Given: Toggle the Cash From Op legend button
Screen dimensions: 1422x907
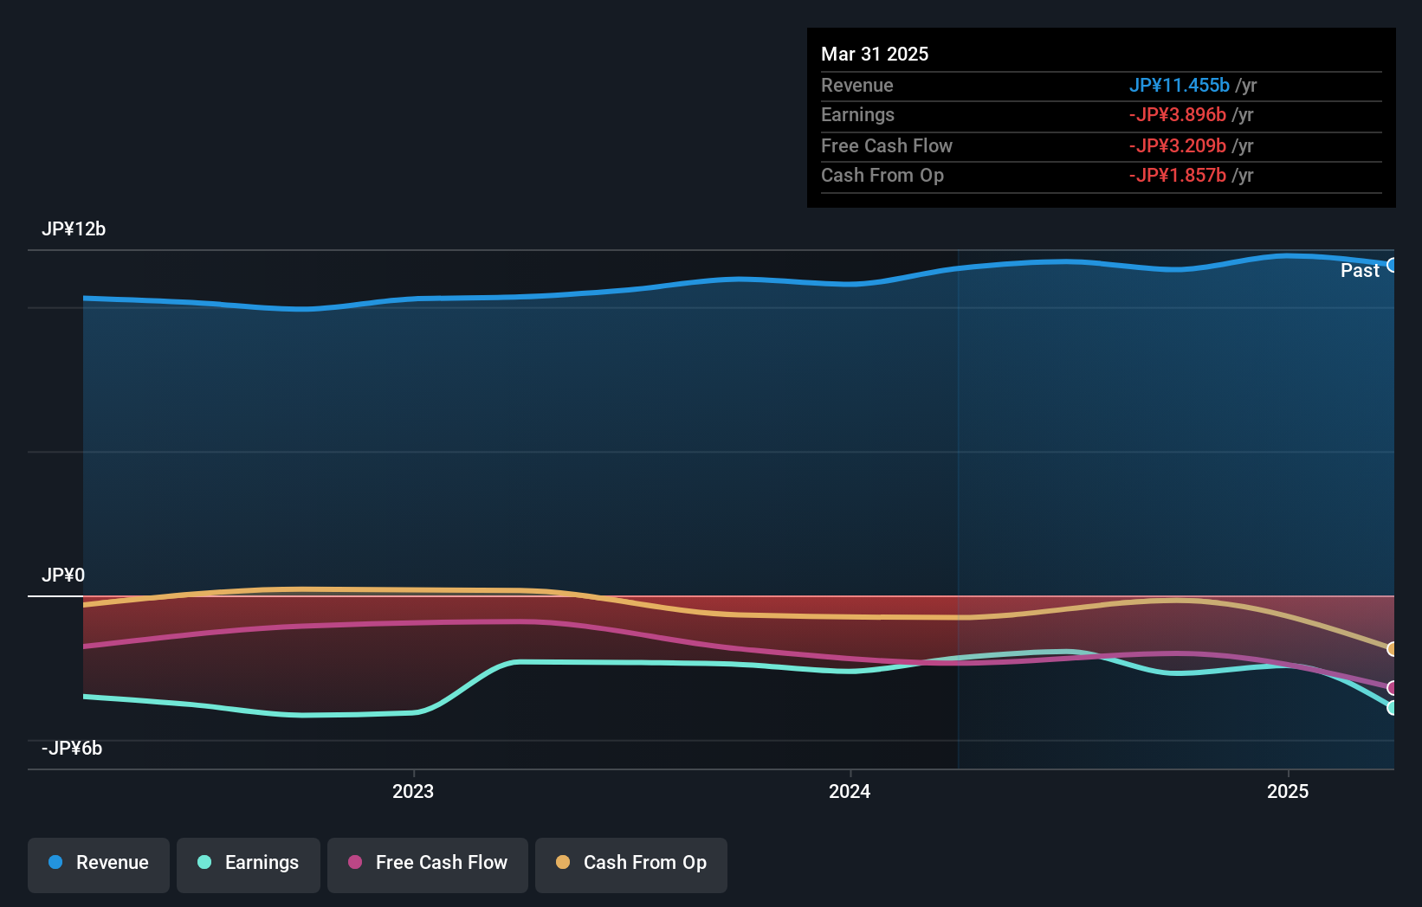Looking at the screenshot, I should point(631,865).
